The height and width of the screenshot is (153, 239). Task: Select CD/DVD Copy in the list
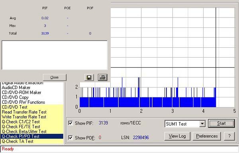pos(32,97)
